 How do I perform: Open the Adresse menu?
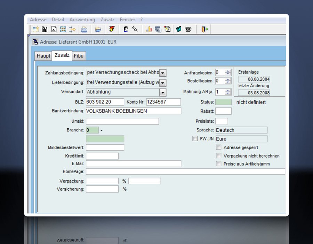38,20
